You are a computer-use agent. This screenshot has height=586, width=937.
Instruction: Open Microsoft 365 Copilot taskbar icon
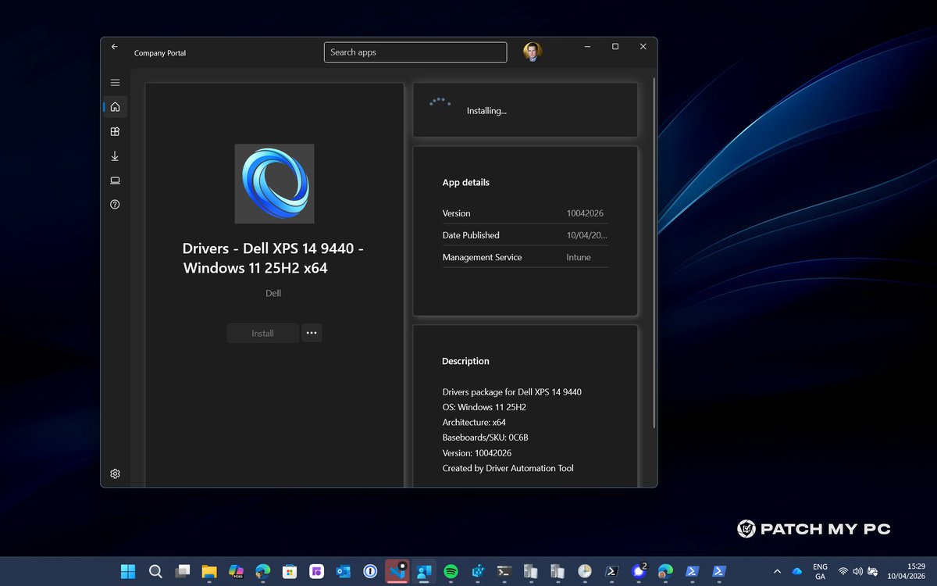pyautogui.click(x=236, y=571)
